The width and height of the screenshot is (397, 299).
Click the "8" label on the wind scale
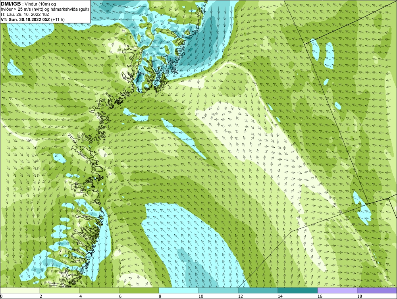pyautogui.click(x=160, y=297)
